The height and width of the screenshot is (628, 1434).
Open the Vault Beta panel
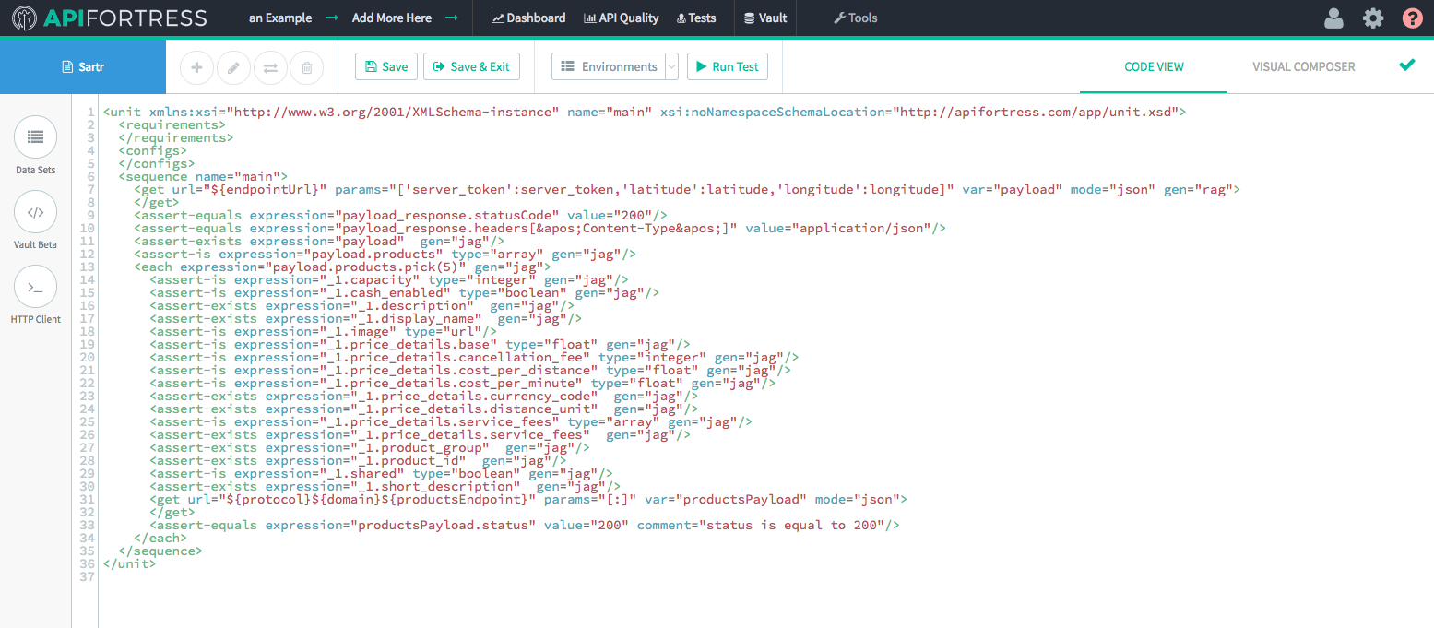(x=35, y=219)
